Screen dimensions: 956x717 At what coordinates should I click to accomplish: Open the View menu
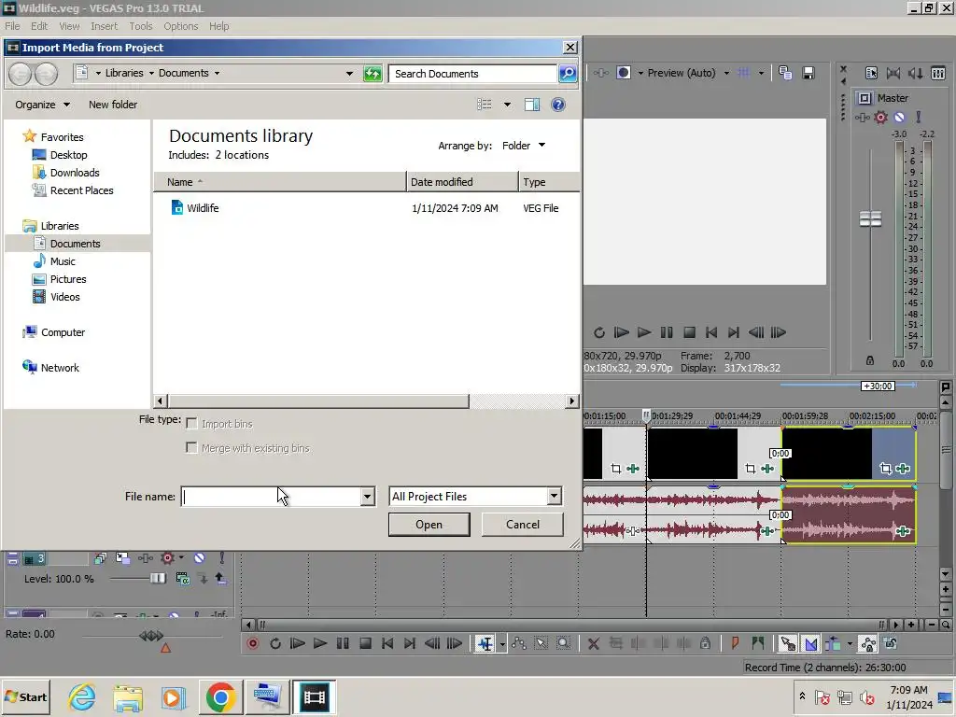click(69, 26)
